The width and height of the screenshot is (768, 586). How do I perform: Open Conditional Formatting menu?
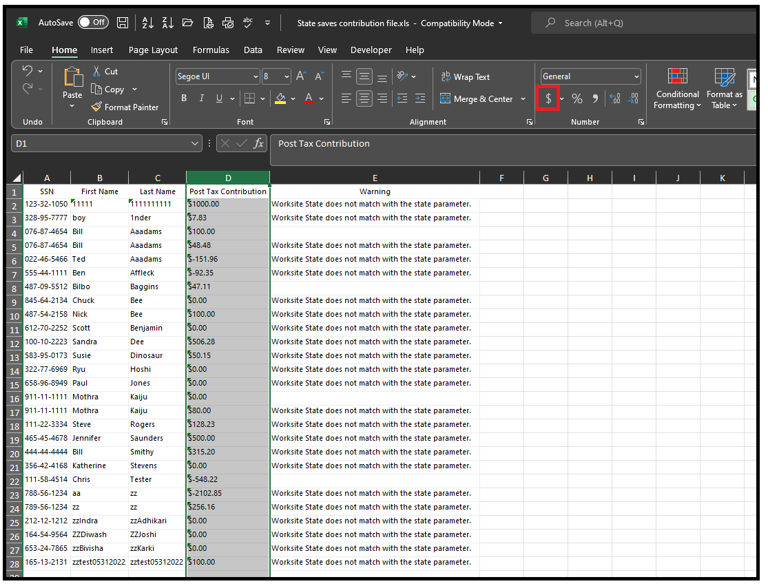(677, 89)
